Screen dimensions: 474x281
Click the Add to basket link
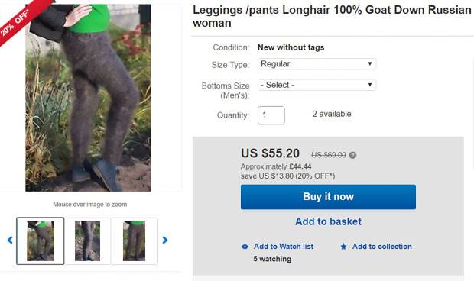328,221
